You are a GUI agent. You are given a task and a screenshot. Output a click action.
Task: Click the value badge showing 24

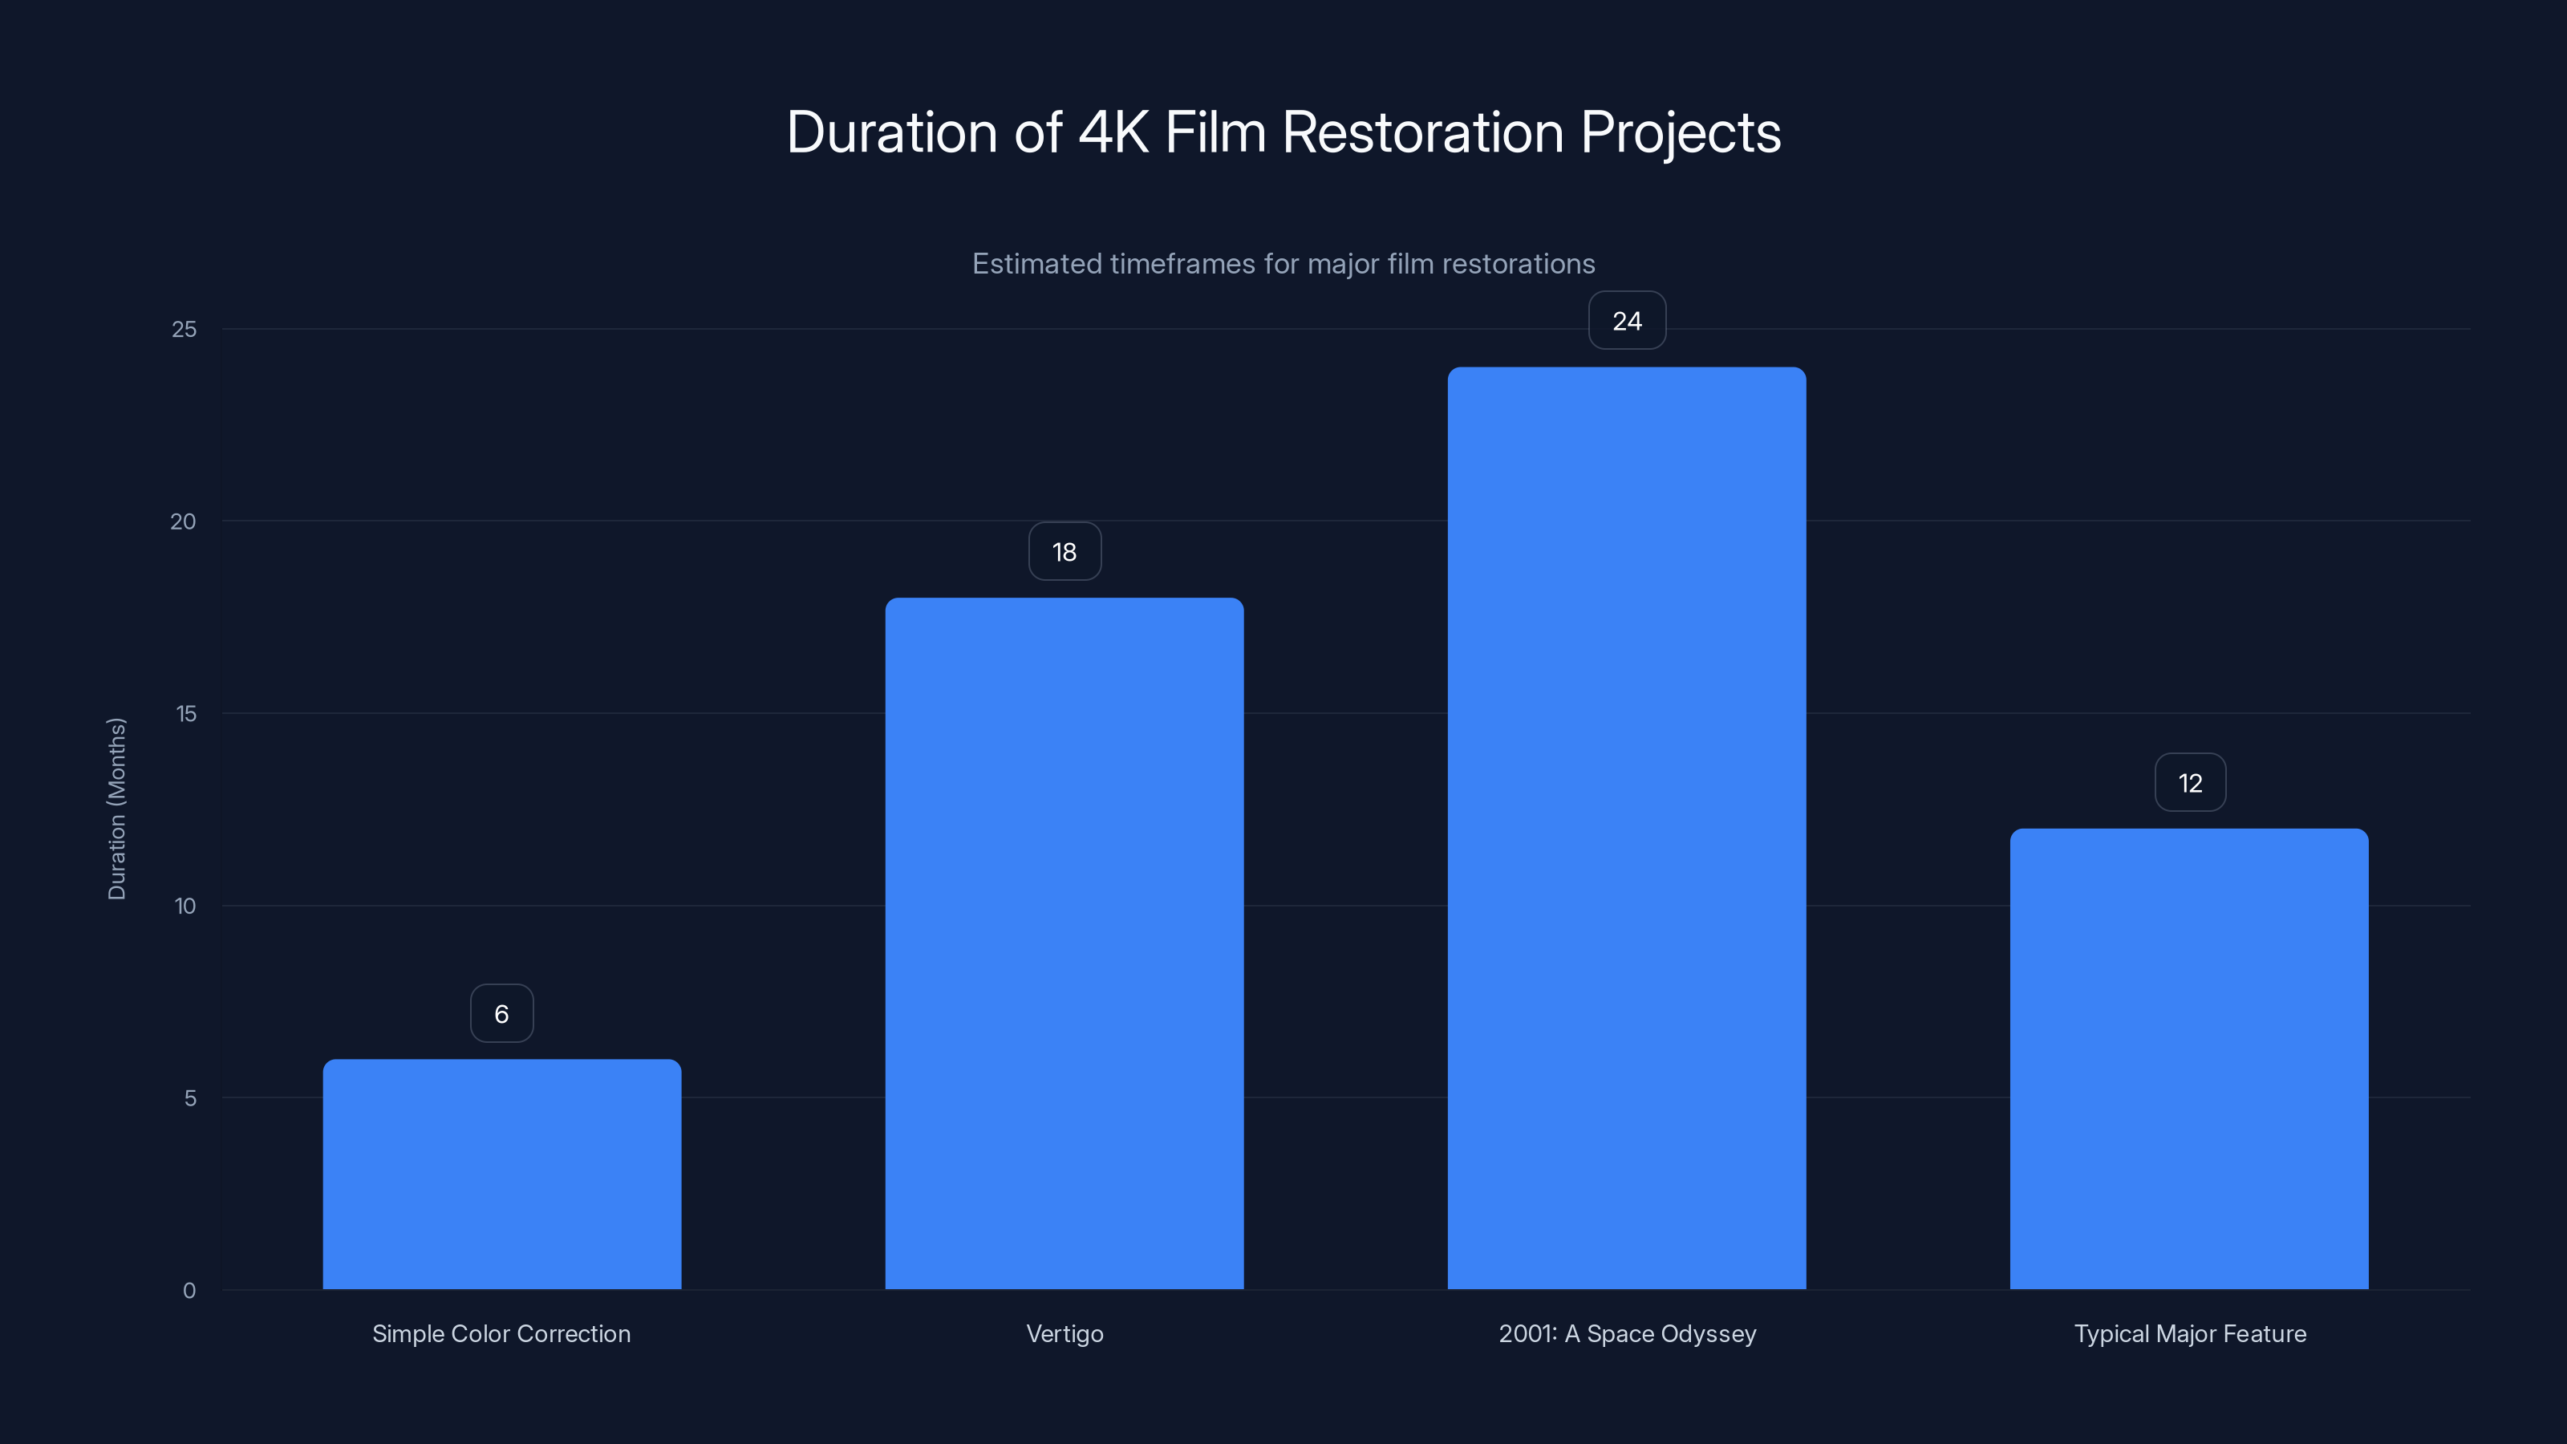coord(1626,320)
